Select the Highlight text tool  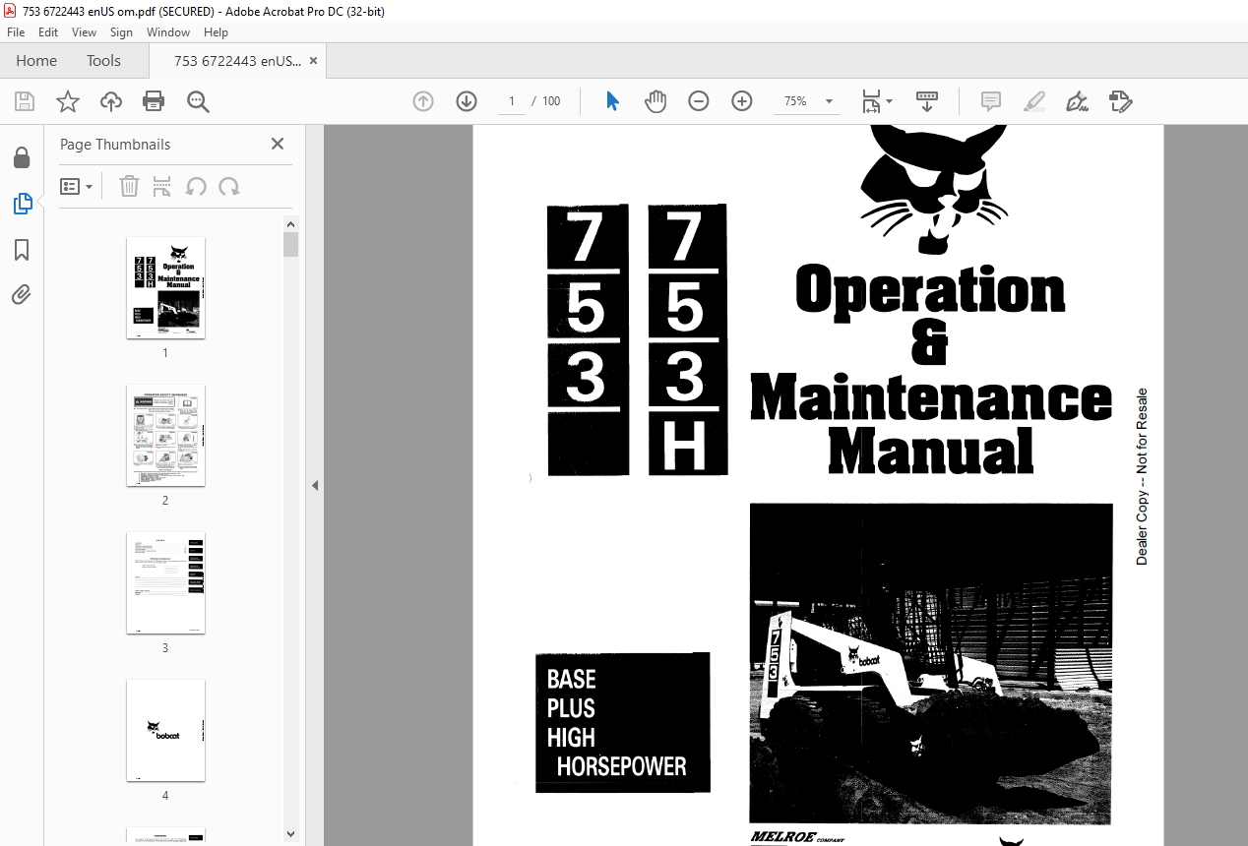tap(1033, 101)
